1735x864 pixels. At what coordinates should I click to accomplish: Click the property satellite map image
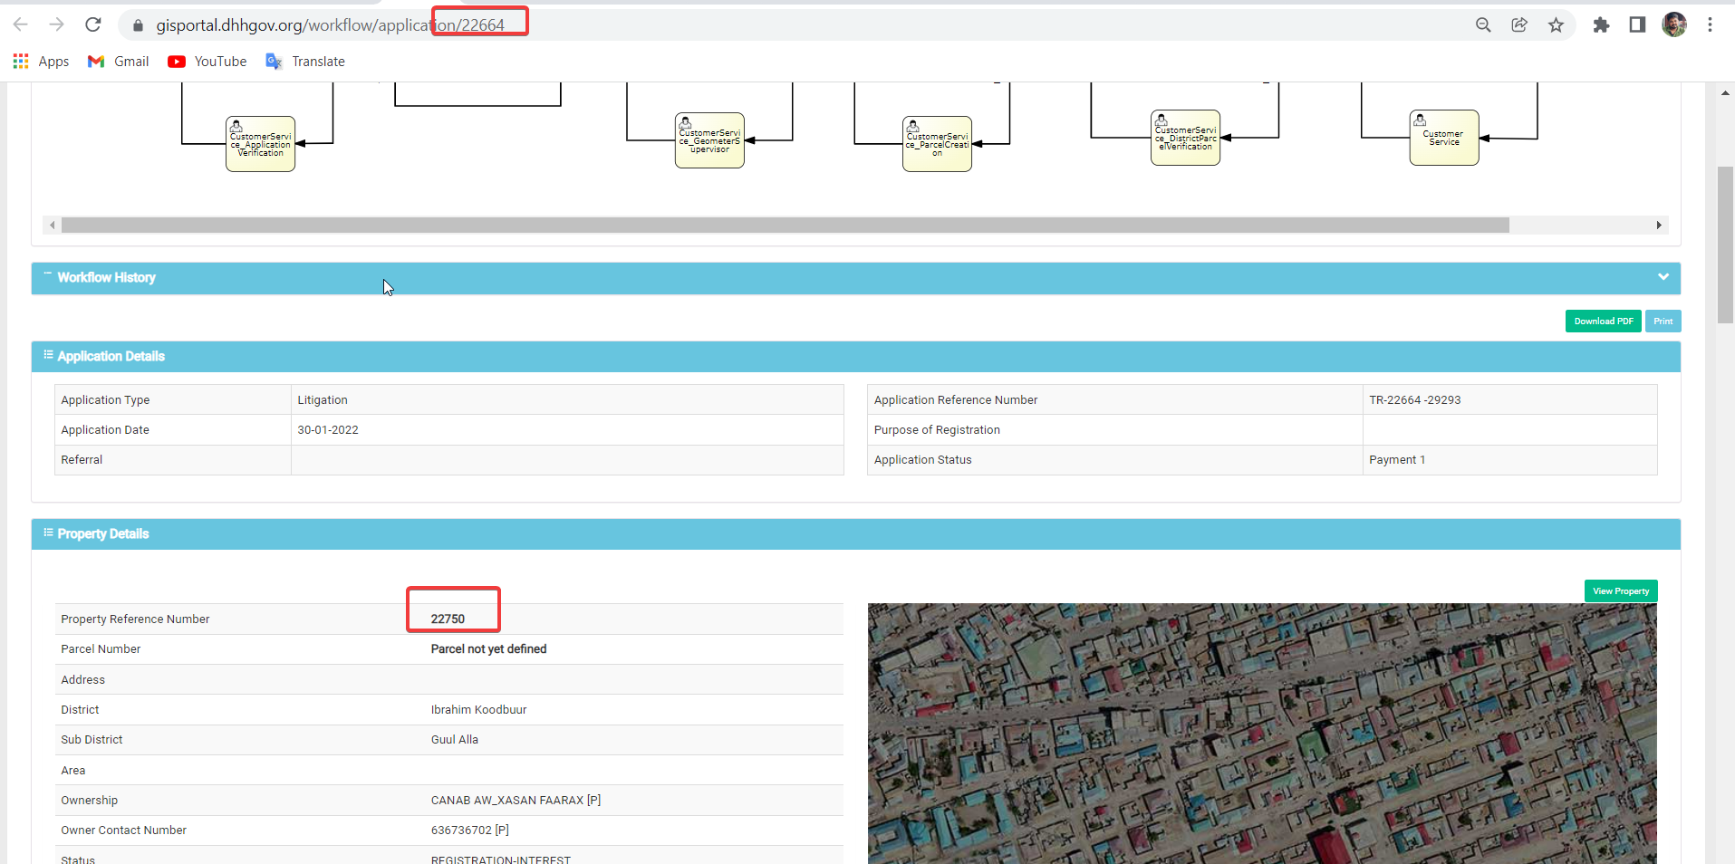(x=1262, y=734)
